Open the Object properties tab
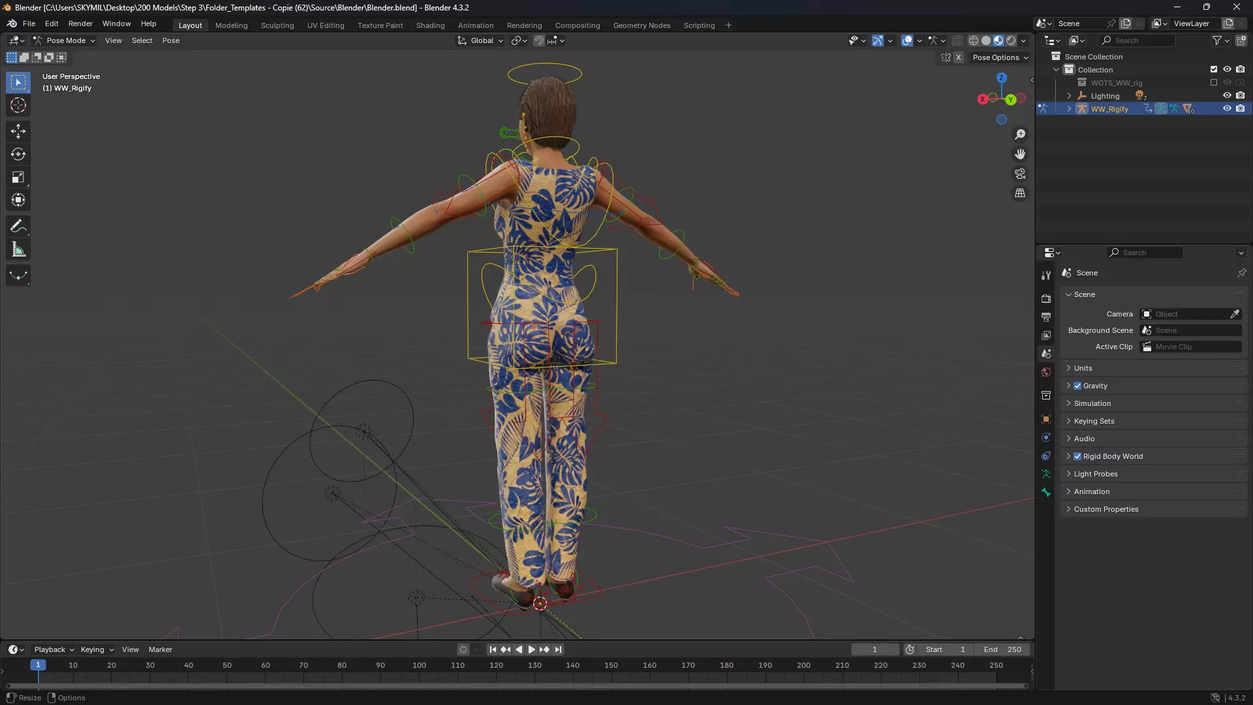 pyautogui.click(x=1046, y=419)
